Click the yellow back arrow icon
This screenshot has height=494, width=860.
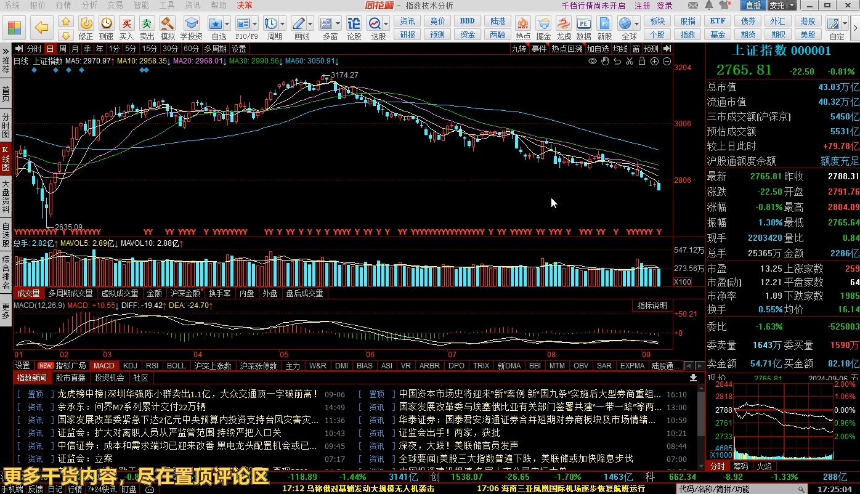click(x=41, y=27)
